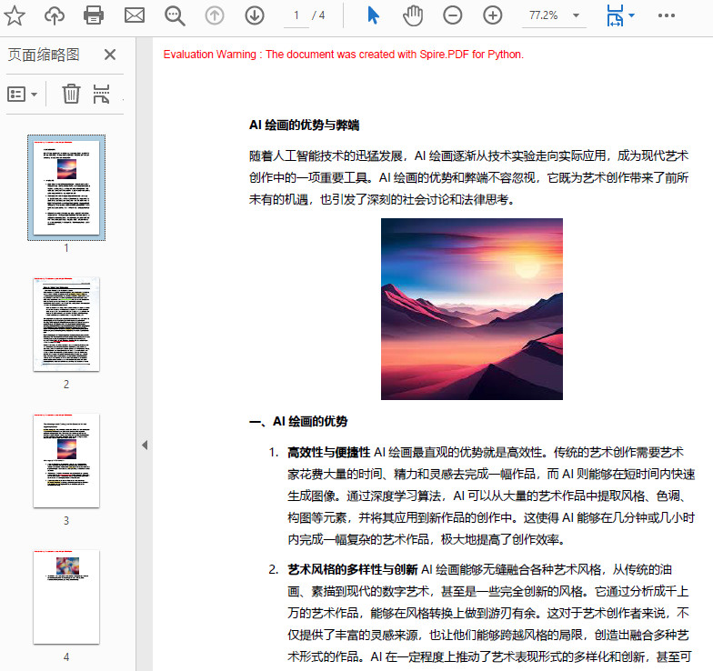Go to previous page arrow

215,15
